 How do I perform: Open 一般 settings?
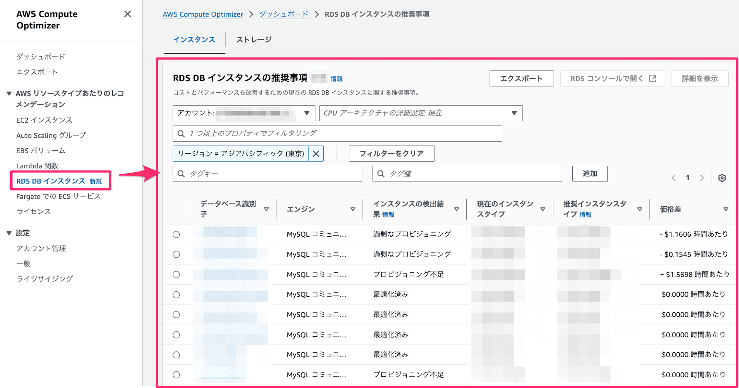pyautogui.click(x=23, y=264)
